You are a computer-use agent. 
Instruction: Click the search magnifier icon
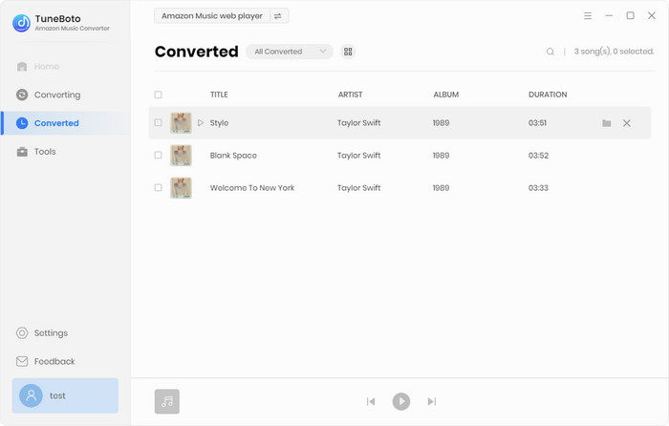tap(550, 52)
